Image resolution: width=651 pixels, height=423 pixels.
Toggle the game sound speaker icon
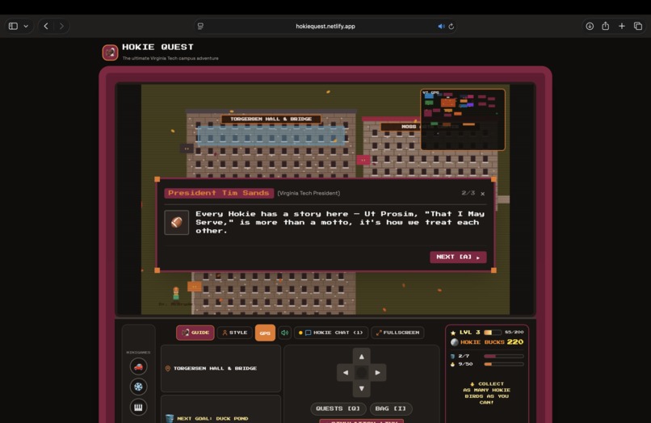click(x=285, y=333)
